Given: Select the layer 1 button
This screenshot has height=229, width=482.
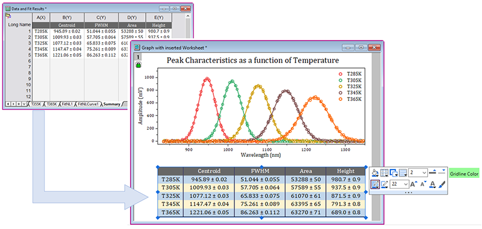Looking at the screenshot, I should coord(139,57).
